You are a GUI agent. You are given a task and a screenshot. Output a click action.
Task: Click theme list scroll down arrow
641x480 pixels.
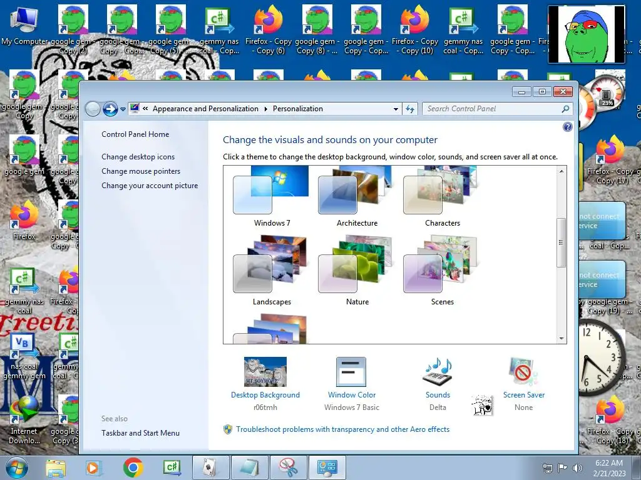click(562, 338)
